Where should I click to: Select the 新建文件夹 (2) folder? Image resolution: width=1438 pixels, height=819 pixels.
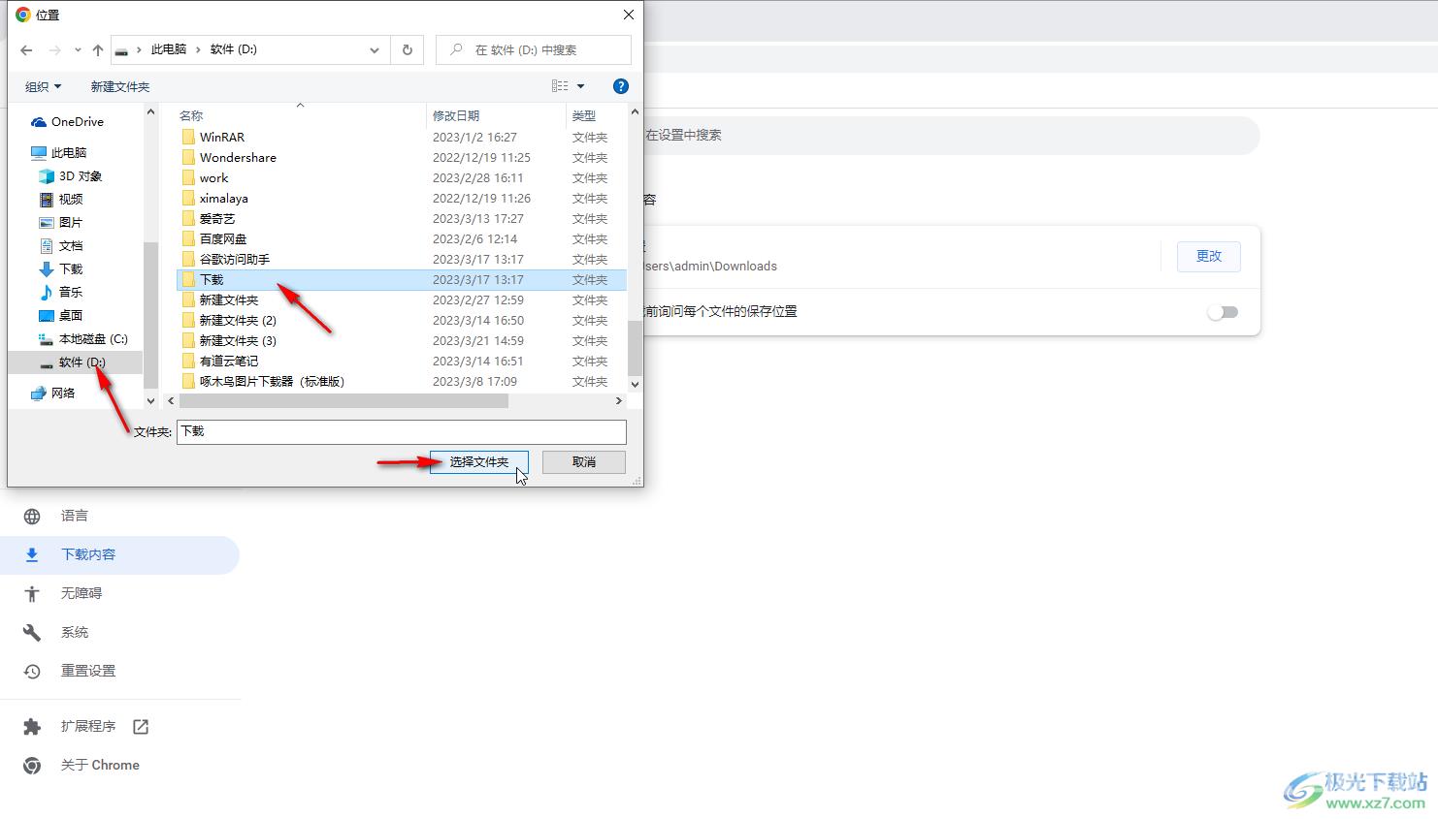(x=229, y=321)
